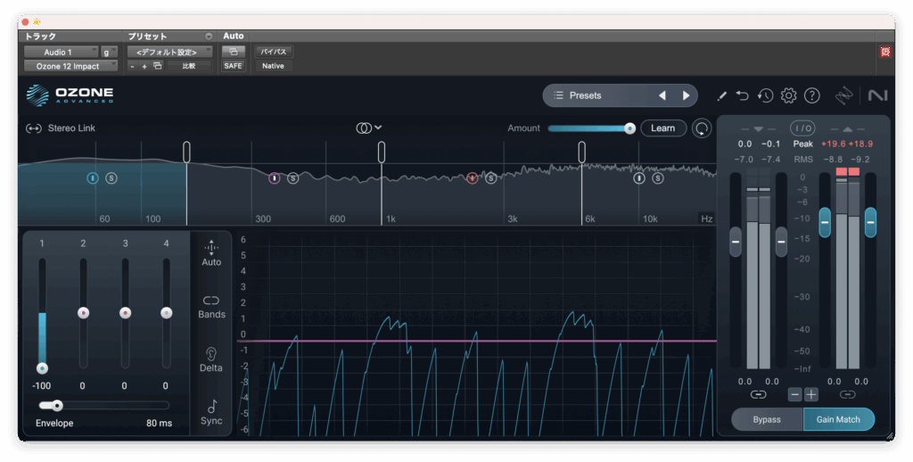The height and width of the screenshot is (462, 913).
Task: Click the undo arrow icon
Action: (x=743, y=95)
